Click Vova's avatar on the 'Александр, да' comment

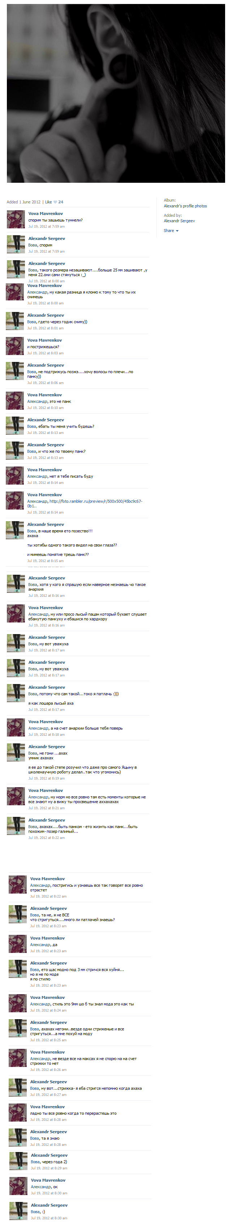pos(18,944)
